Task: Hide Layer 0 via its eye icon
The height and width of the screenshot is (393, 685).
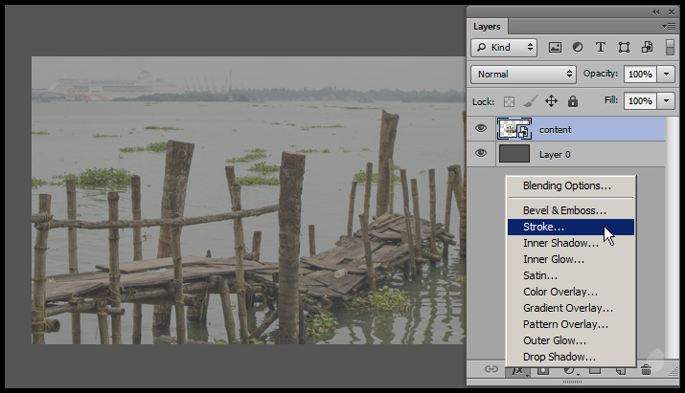Action: tap(481, 153)
